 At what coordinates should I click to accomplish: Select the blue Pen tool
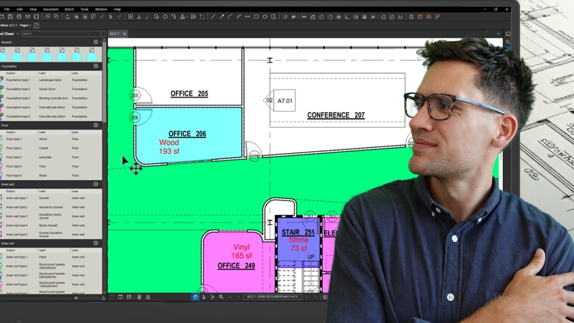pyautogui.click(x=148, y=17)
